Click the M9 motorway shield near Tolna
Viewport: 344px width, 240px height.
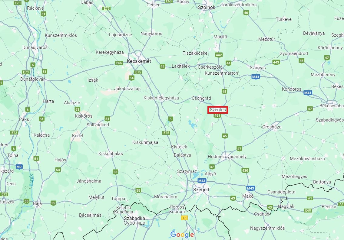pyautogui.click(x=19, y=167)
